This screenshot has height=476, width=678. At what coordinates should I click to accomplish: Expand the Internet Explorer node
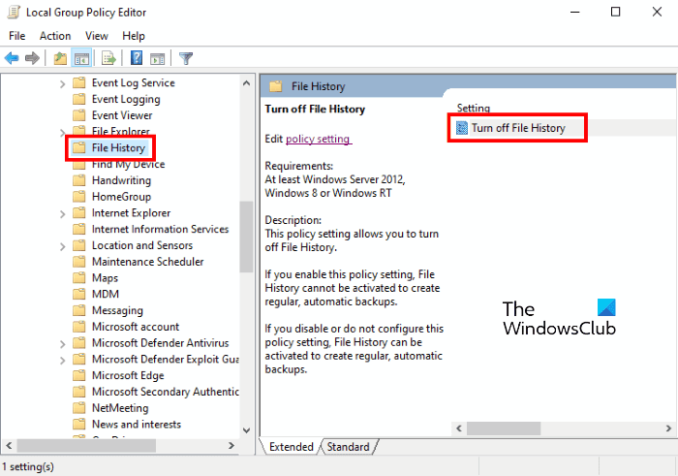(x=62, y=214)
